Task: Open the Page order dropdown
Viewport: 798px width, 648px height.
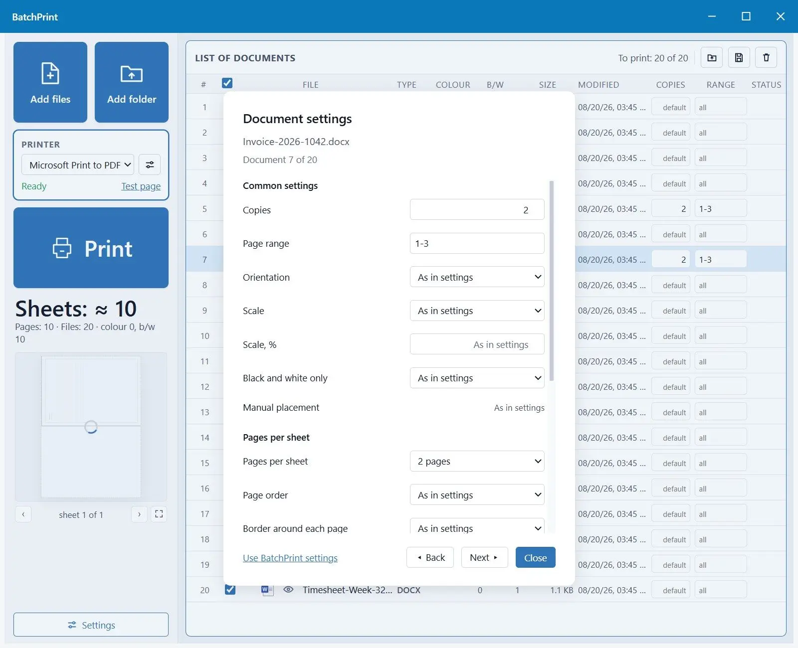Action: [477, 495]
